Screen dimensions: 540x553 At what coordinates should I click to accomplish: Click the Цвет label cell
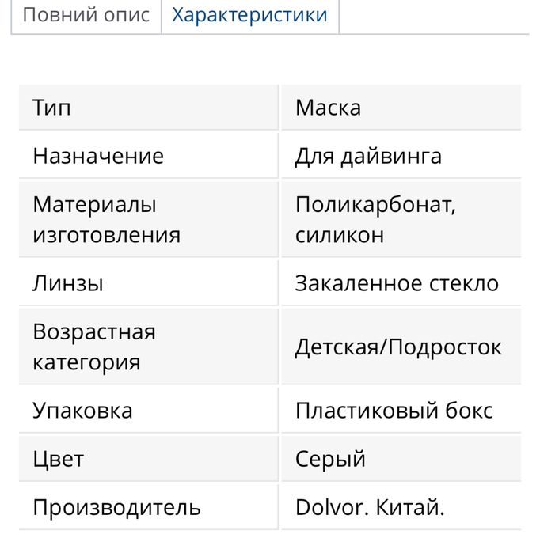click(x=58, y=459)
